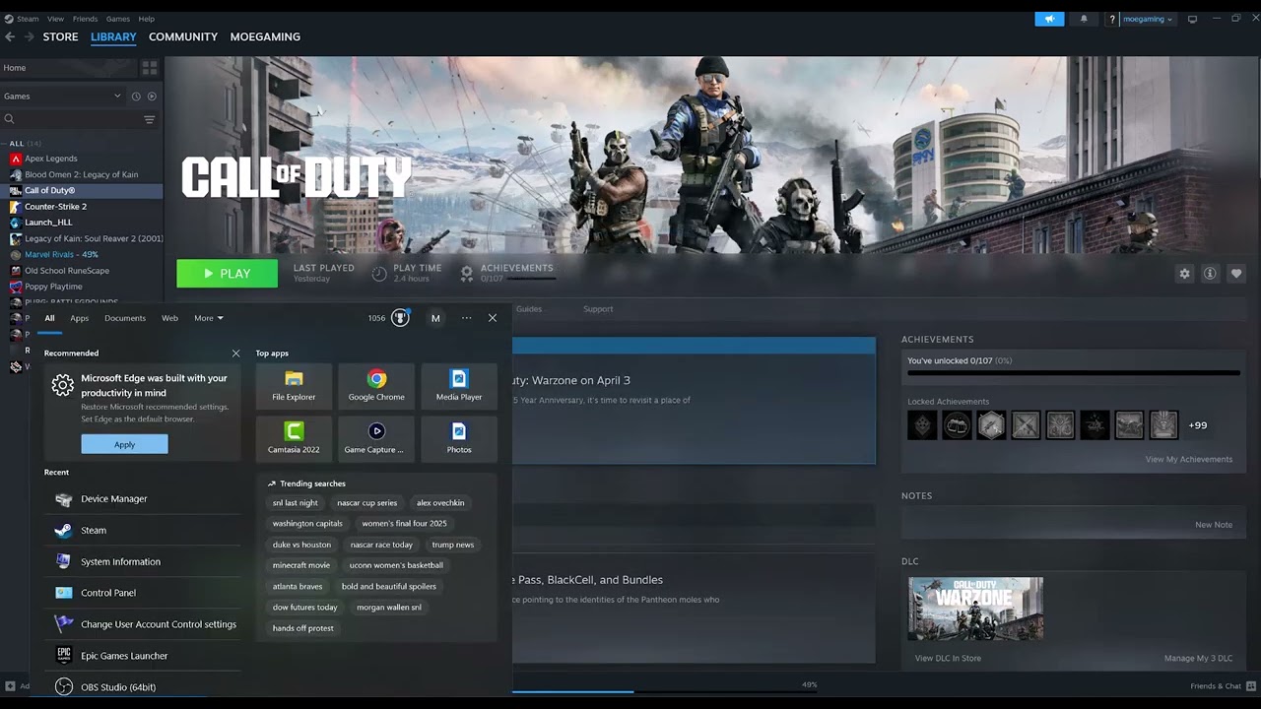Open game settings gear icon
The image size is (1261, 709).
1184,274
